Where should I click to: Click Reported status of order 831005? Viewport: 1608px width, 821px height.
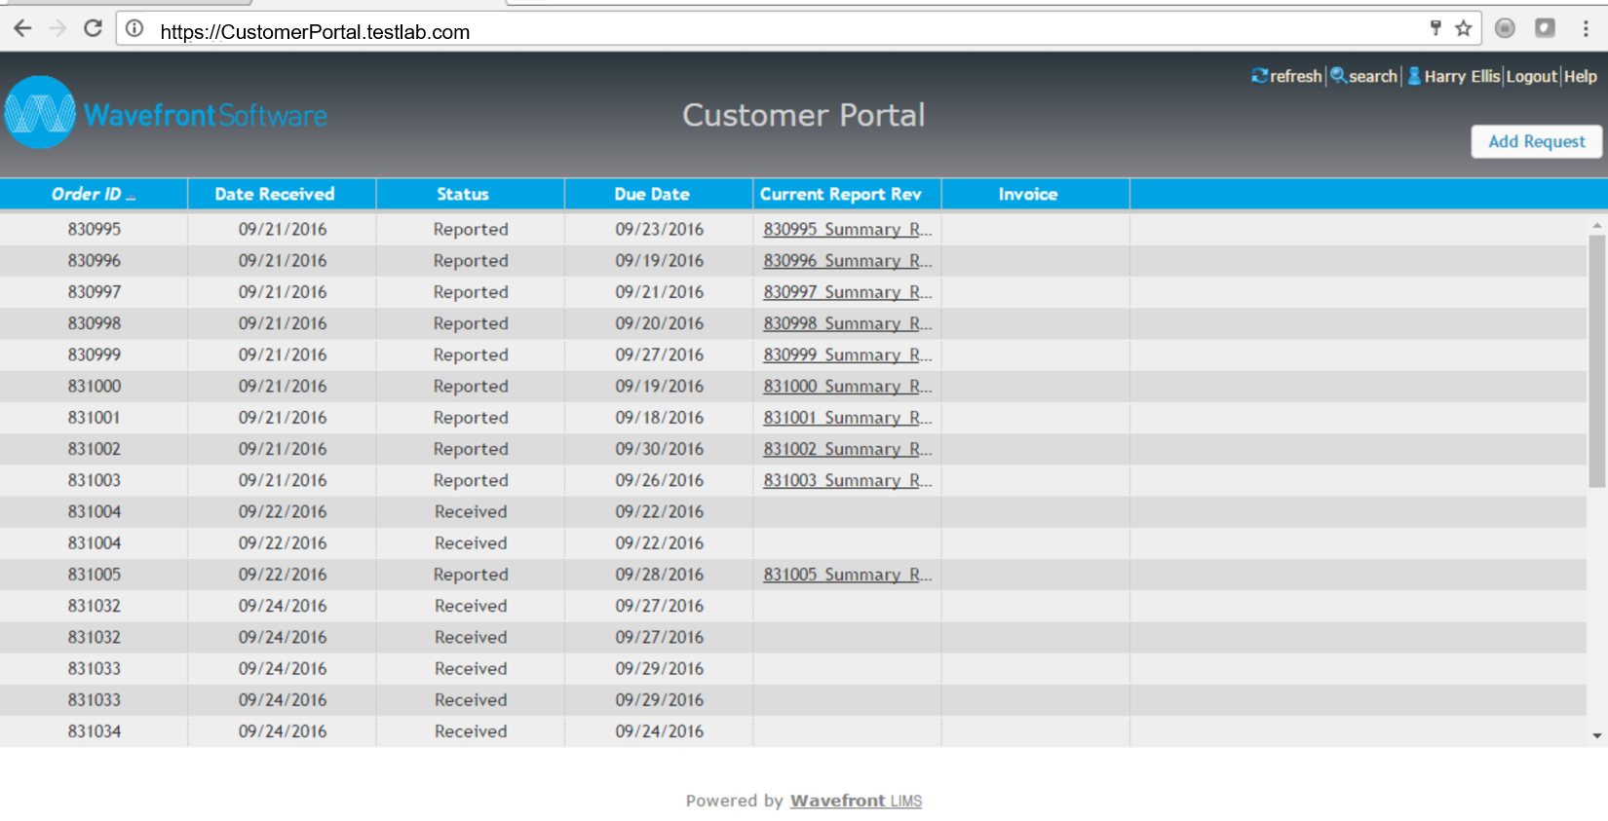471,575
